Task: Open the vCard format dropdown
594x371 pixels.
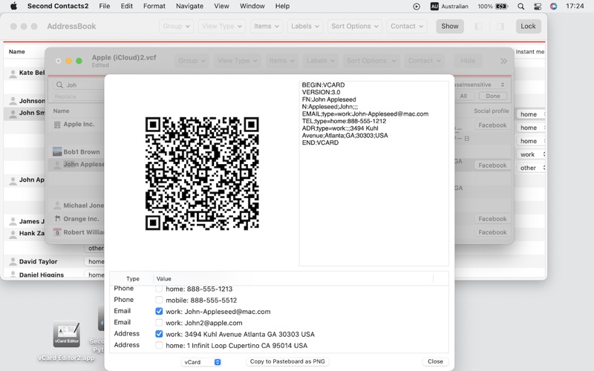Action: pos(202,362)
